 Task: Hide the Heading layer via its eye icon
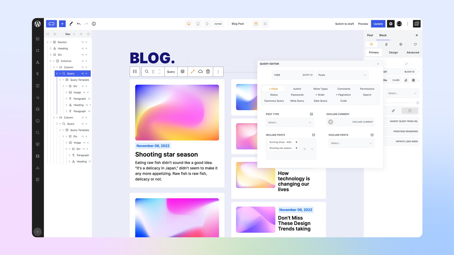click(x=83, y=49)
